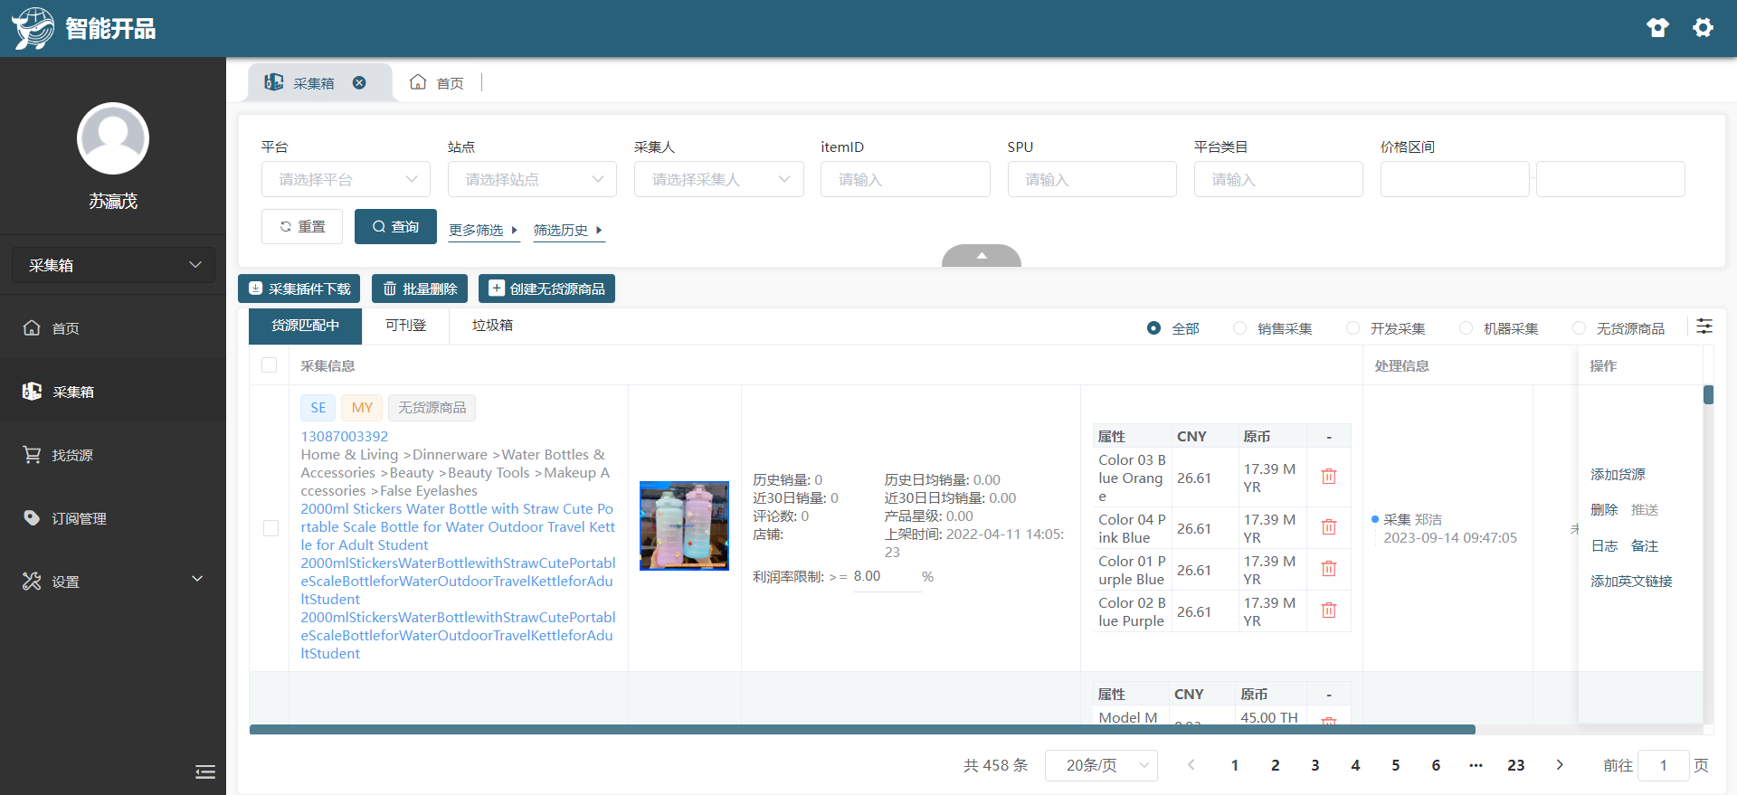
Task: Edit the 利润率限制 value field 8.00
Action: (x=886, y=576)
